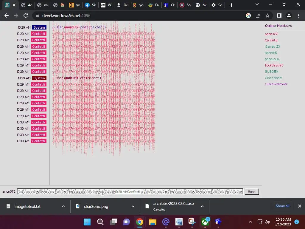
Task: Click the address bar URL
Action: [x=66, y=16]
